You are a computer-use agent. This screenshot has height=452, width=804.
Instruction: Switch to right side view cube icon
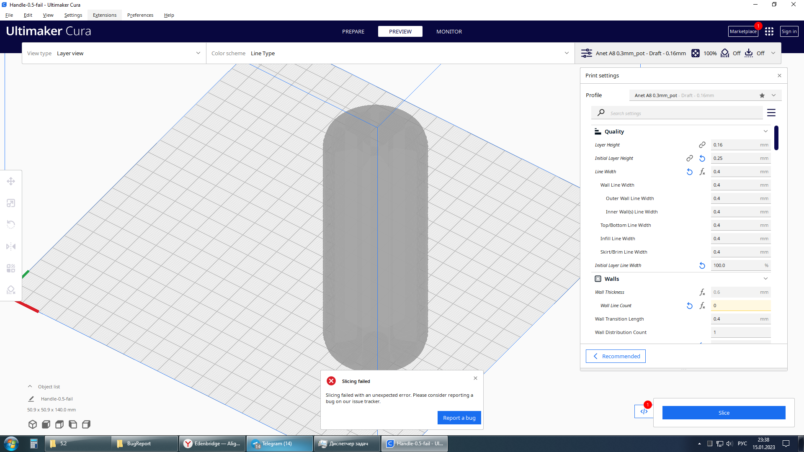pyautogui.click(x=86, y=424)
